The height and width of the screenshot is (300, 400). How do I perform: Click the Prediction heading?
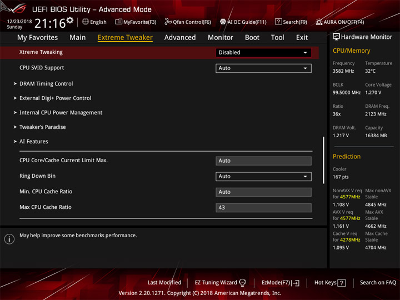tap(347, 156)
